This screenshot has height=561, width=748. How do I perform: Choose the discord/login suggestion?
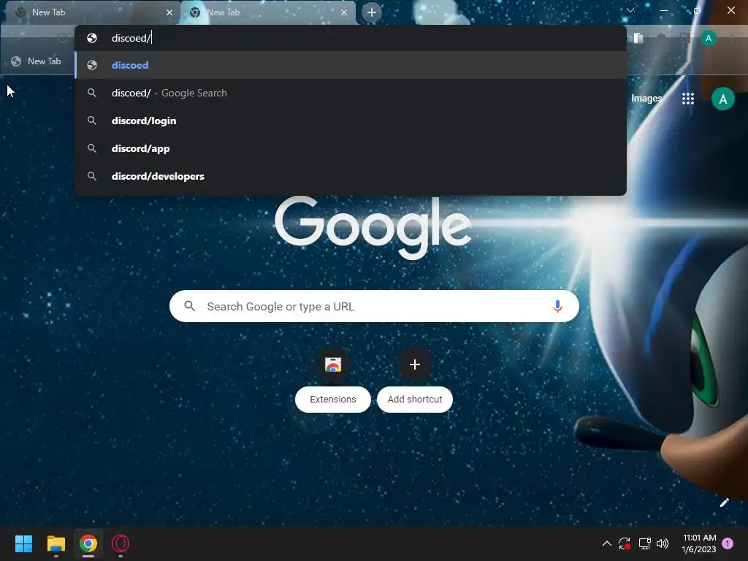[x=351, y=121]
